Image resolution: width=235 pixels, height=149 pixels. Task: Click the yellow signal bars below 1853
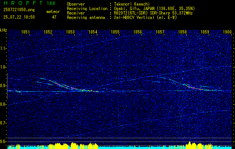74,146
